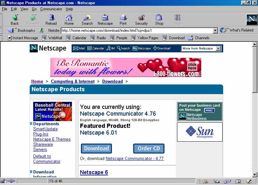258x185 pixels.
Task: Expand the Netsite URL history dropdown arrow
Action: (x=215, y=31)
